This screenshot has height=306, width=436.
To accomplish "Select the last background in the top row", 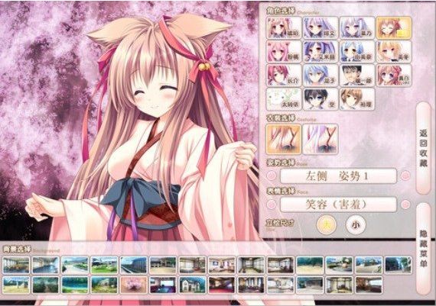I will tap(399, 266).
